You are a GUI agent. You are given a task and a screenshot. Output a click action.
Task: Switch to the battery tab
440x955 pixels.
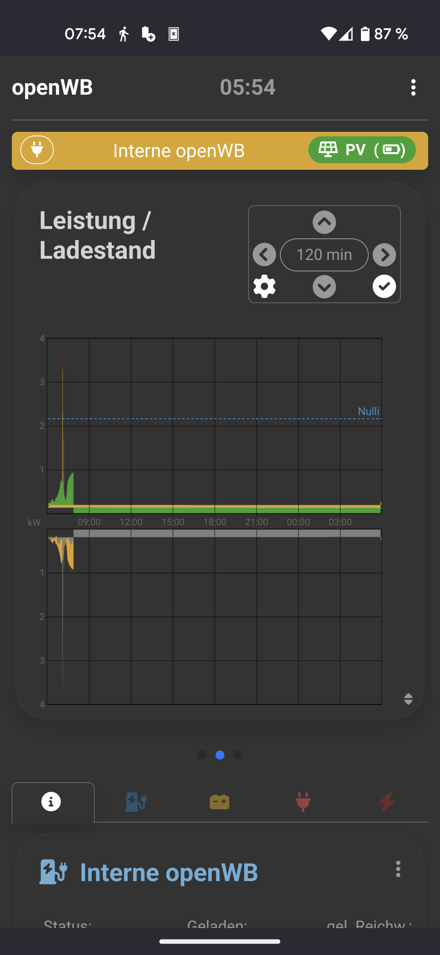pyautogui.click(x=220, y=802)
